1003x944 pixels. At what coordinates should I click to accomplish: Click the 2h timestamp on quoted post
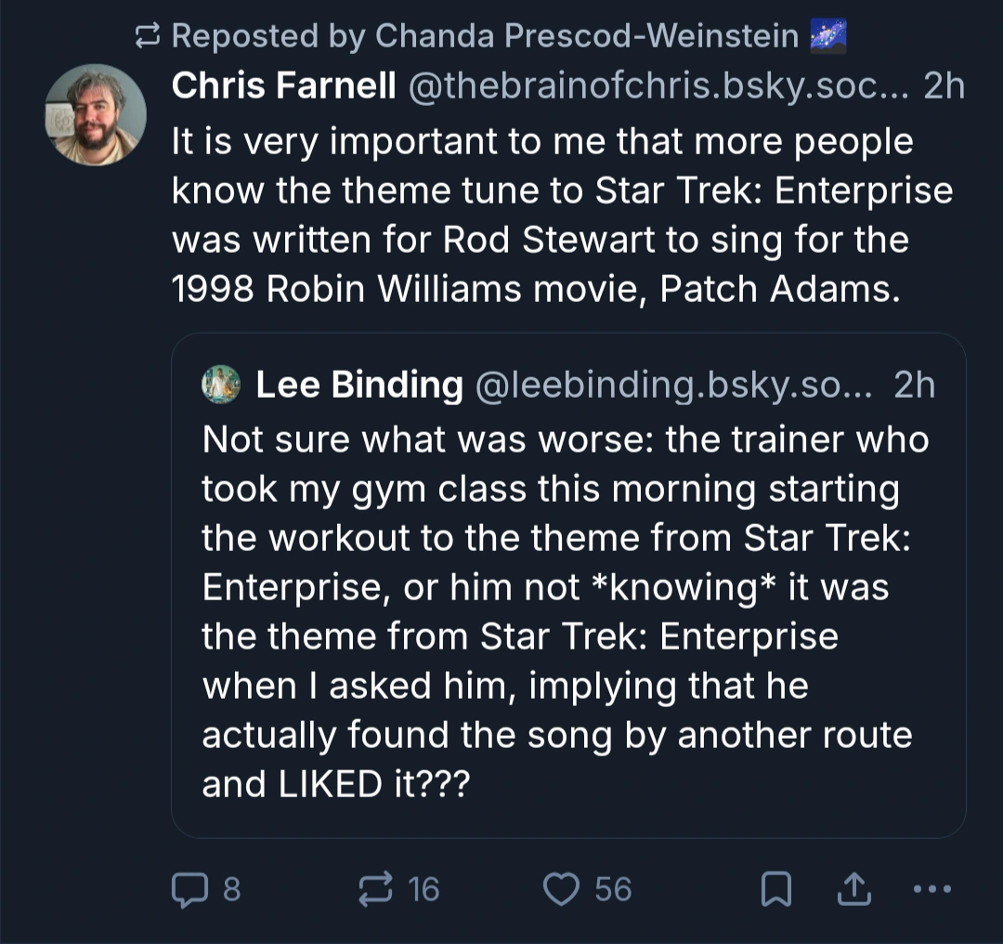tap(914, 385)
